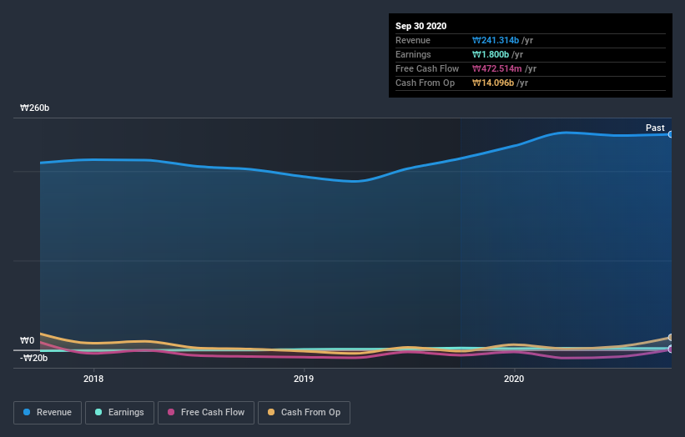Toggle the Earnings legend button

pyautogui.click(x=119, y=413)
